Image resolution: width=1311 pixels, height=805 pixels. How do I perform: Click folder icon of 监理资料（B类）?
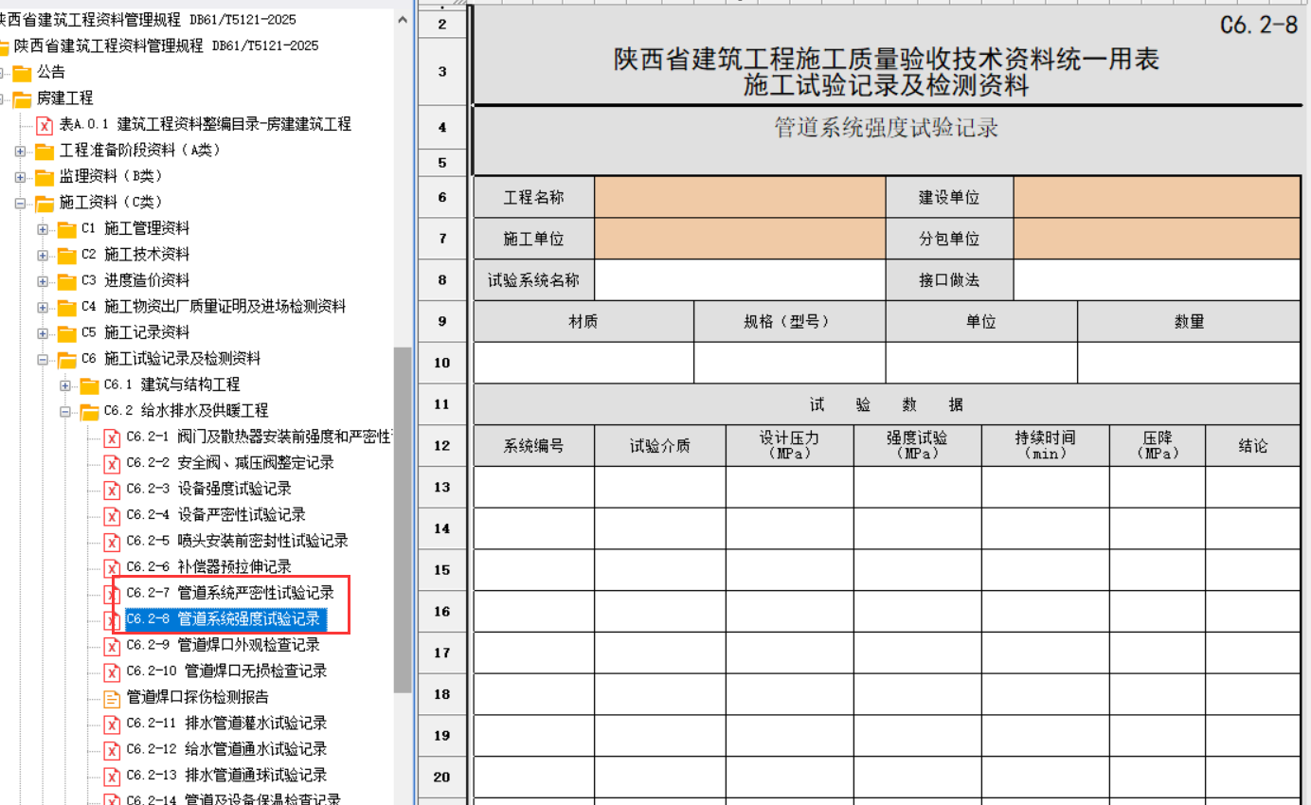click(45, 176)
